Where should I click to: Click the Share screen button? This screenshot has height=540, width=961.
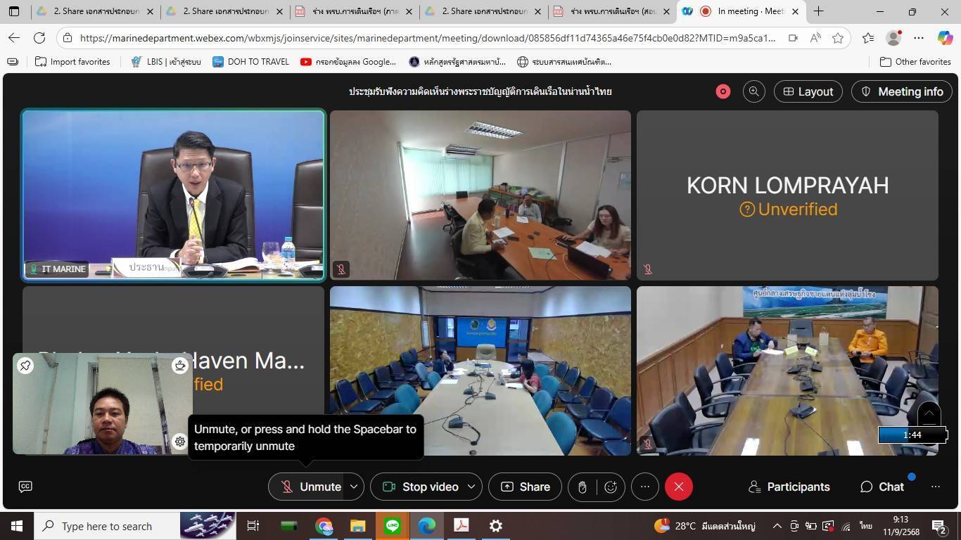[x=525, y=487]
